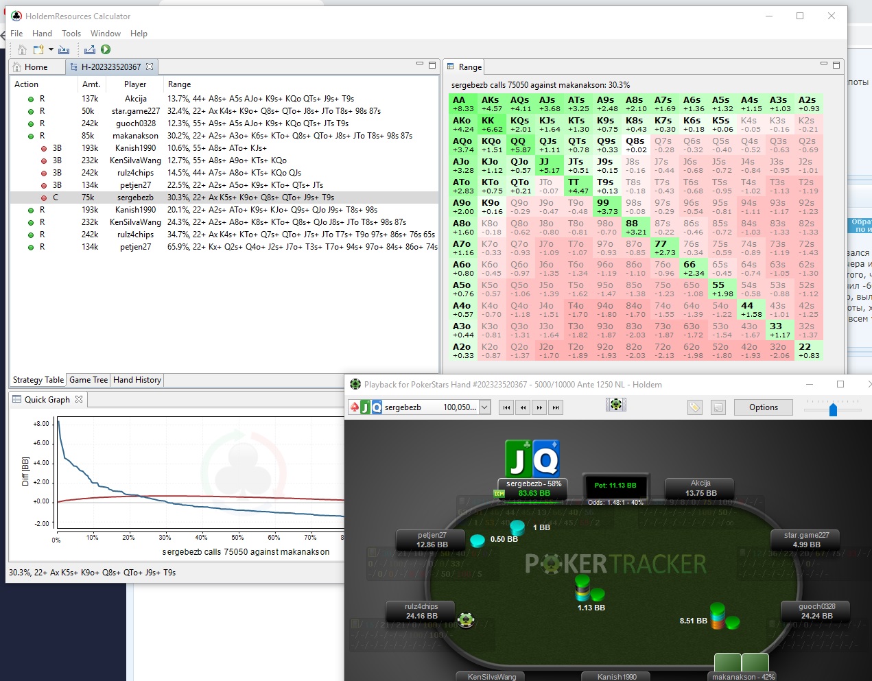Jump to hand start in the replayer
Viewport: 872px width, 681px height.
[x=506, y=407]
